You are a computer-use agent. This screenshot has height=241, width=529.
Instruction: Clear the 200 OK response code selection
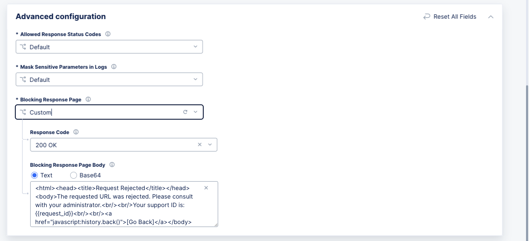[x=200, y=145]
